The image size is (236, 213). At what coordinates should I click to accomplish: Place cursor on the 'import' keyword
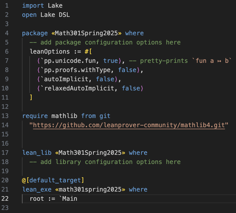33,6
